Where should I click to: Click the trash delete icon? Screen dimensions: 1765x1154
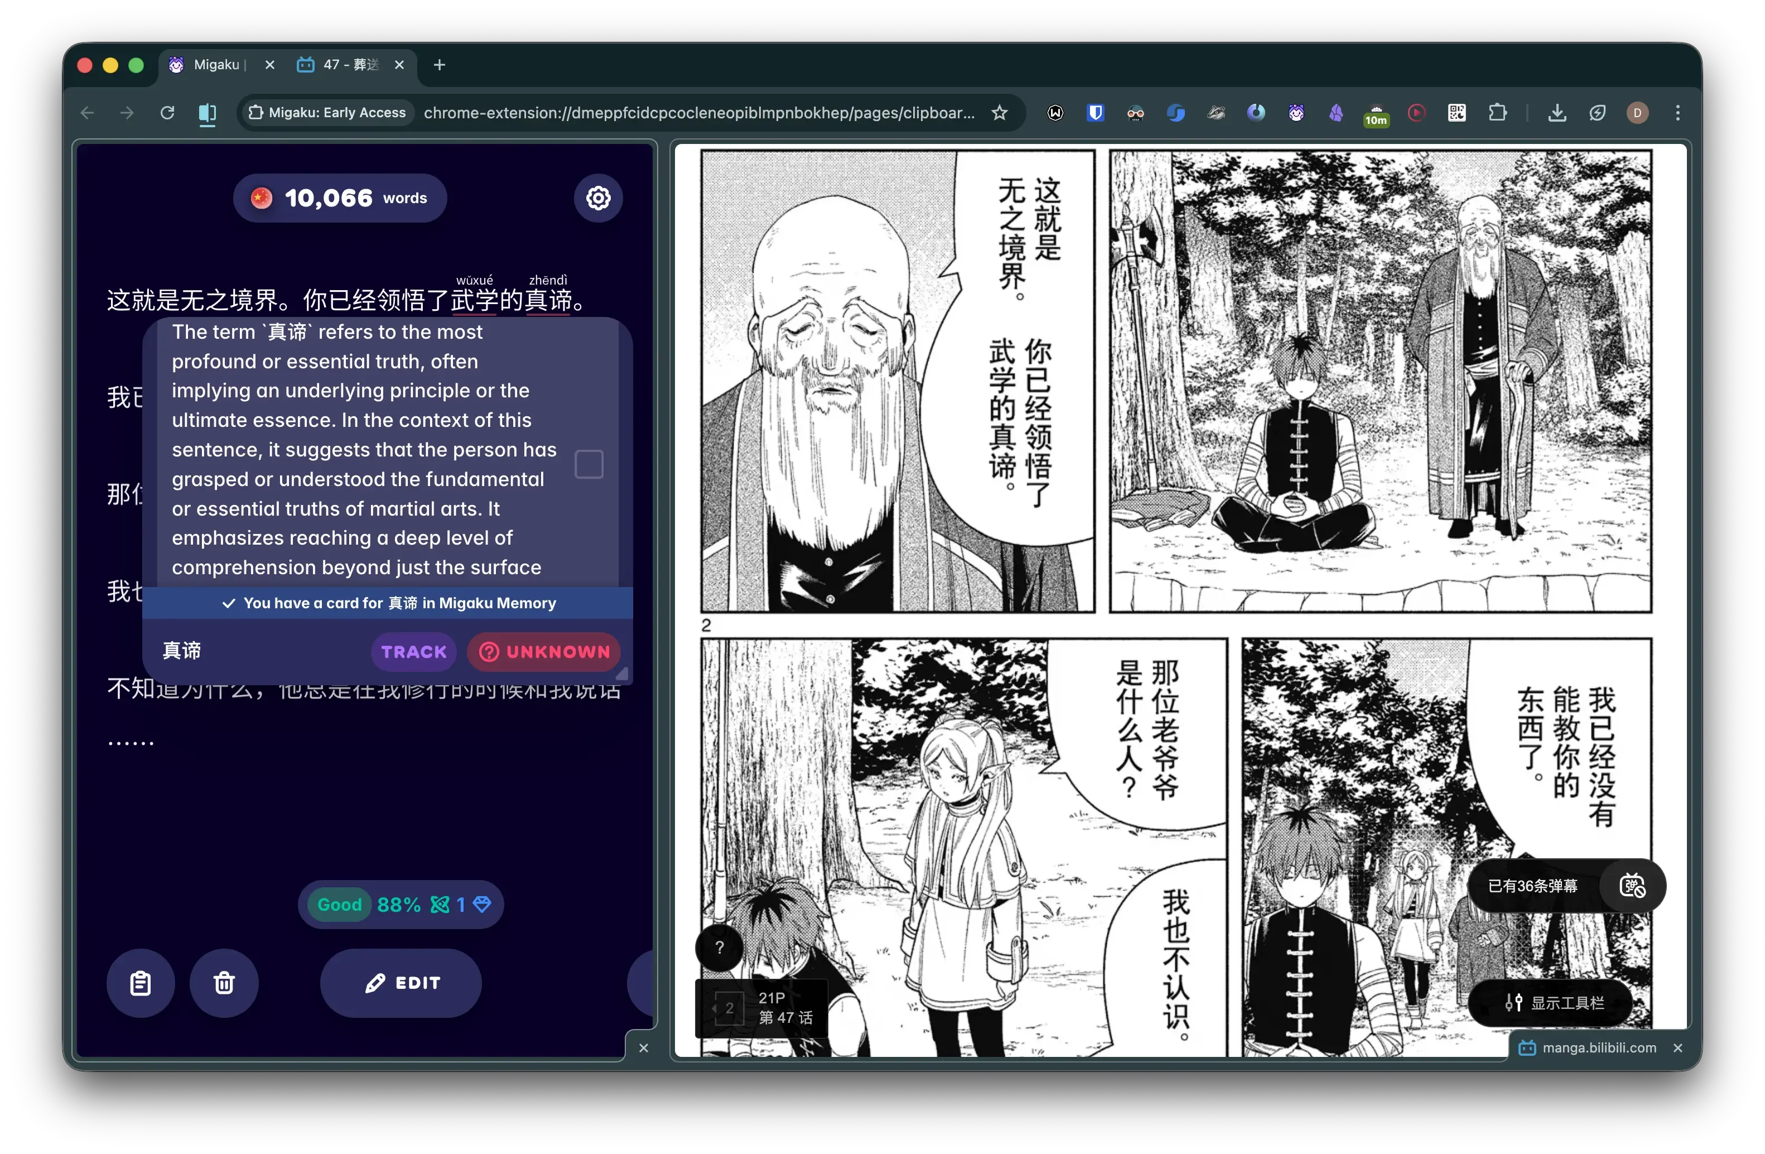pos(224,983)
